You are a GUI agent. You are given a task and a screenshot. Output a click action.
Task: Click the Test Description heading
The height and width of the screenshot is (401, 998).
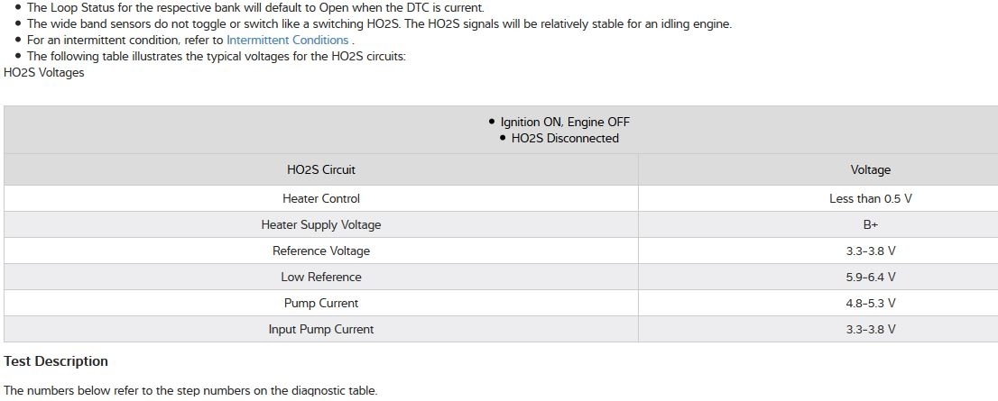56,361
